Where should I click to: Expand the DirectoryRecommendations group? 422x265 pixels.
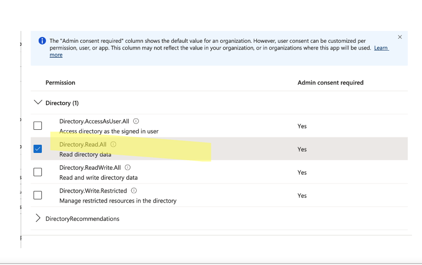[x=38, y=219]
